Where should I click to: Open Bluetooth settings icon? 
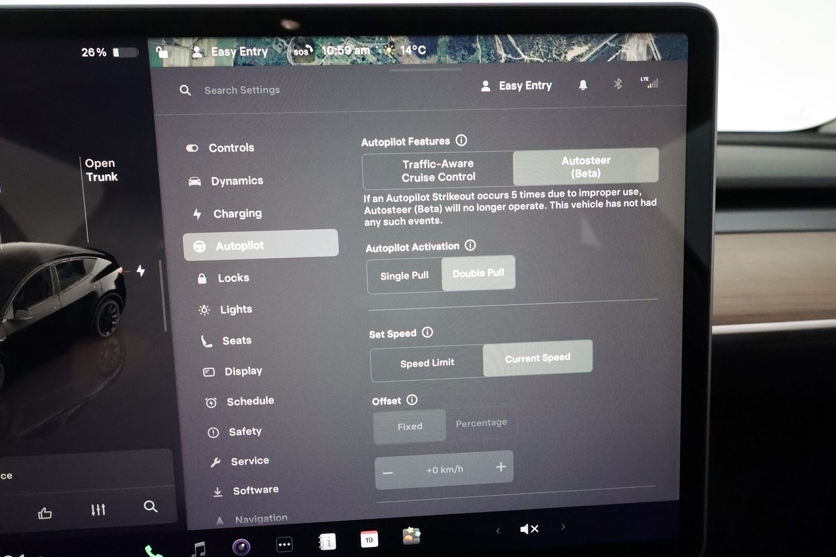pos(618,84)
